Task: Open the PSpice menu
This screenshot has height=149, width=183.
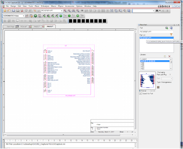Action: pyautogui.click(x=61, y=6)
